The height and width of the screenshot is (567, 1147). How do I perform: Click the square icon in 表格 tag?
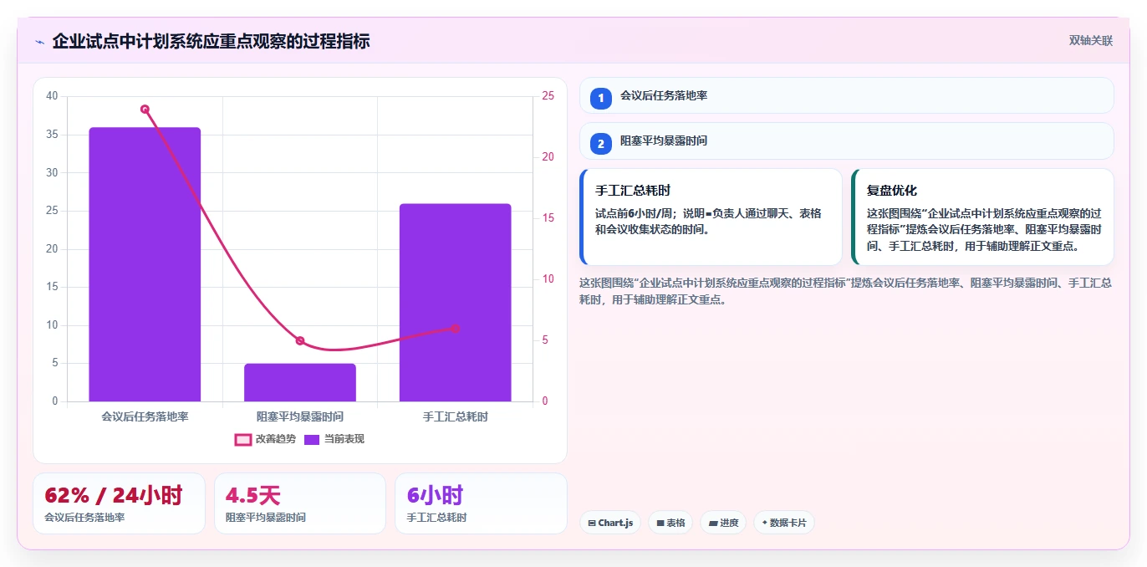coord(660,523)
